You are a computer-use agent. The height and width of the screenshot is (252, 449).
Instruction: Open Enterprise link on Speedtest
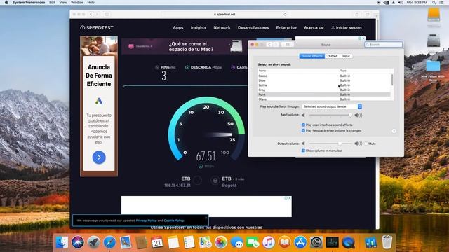286,28
